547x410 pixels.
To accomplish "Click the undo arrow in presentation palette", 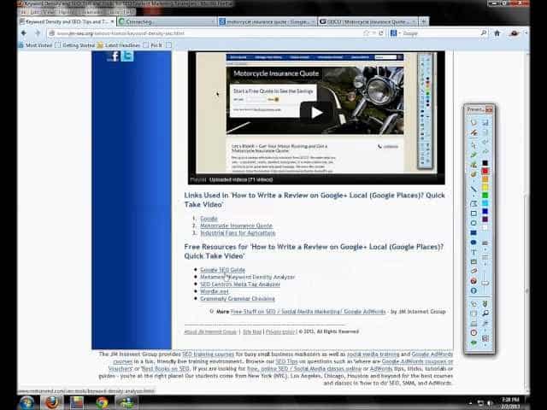I will click(x=485, y=142).
